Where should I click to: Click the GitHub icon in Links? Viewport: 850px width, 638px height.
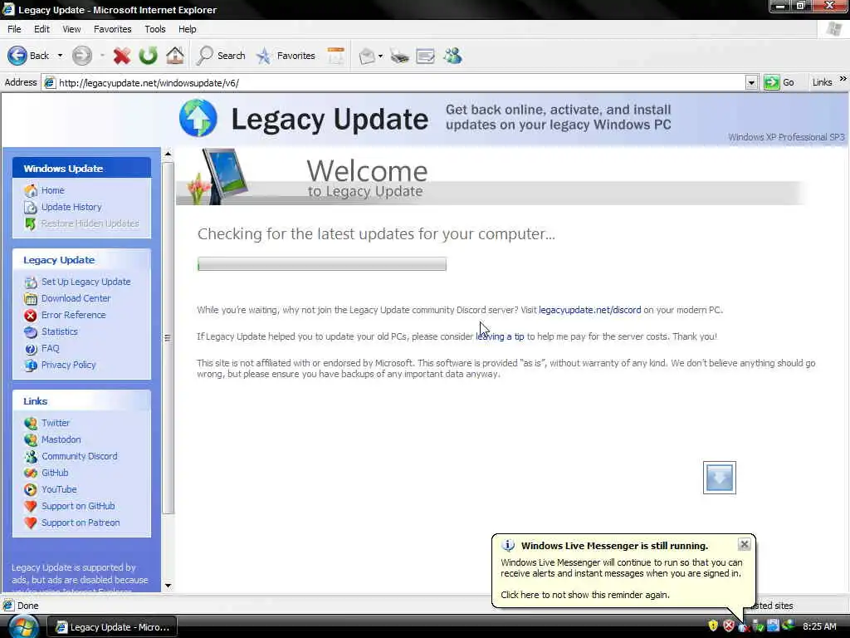click(x=31, y=473)
